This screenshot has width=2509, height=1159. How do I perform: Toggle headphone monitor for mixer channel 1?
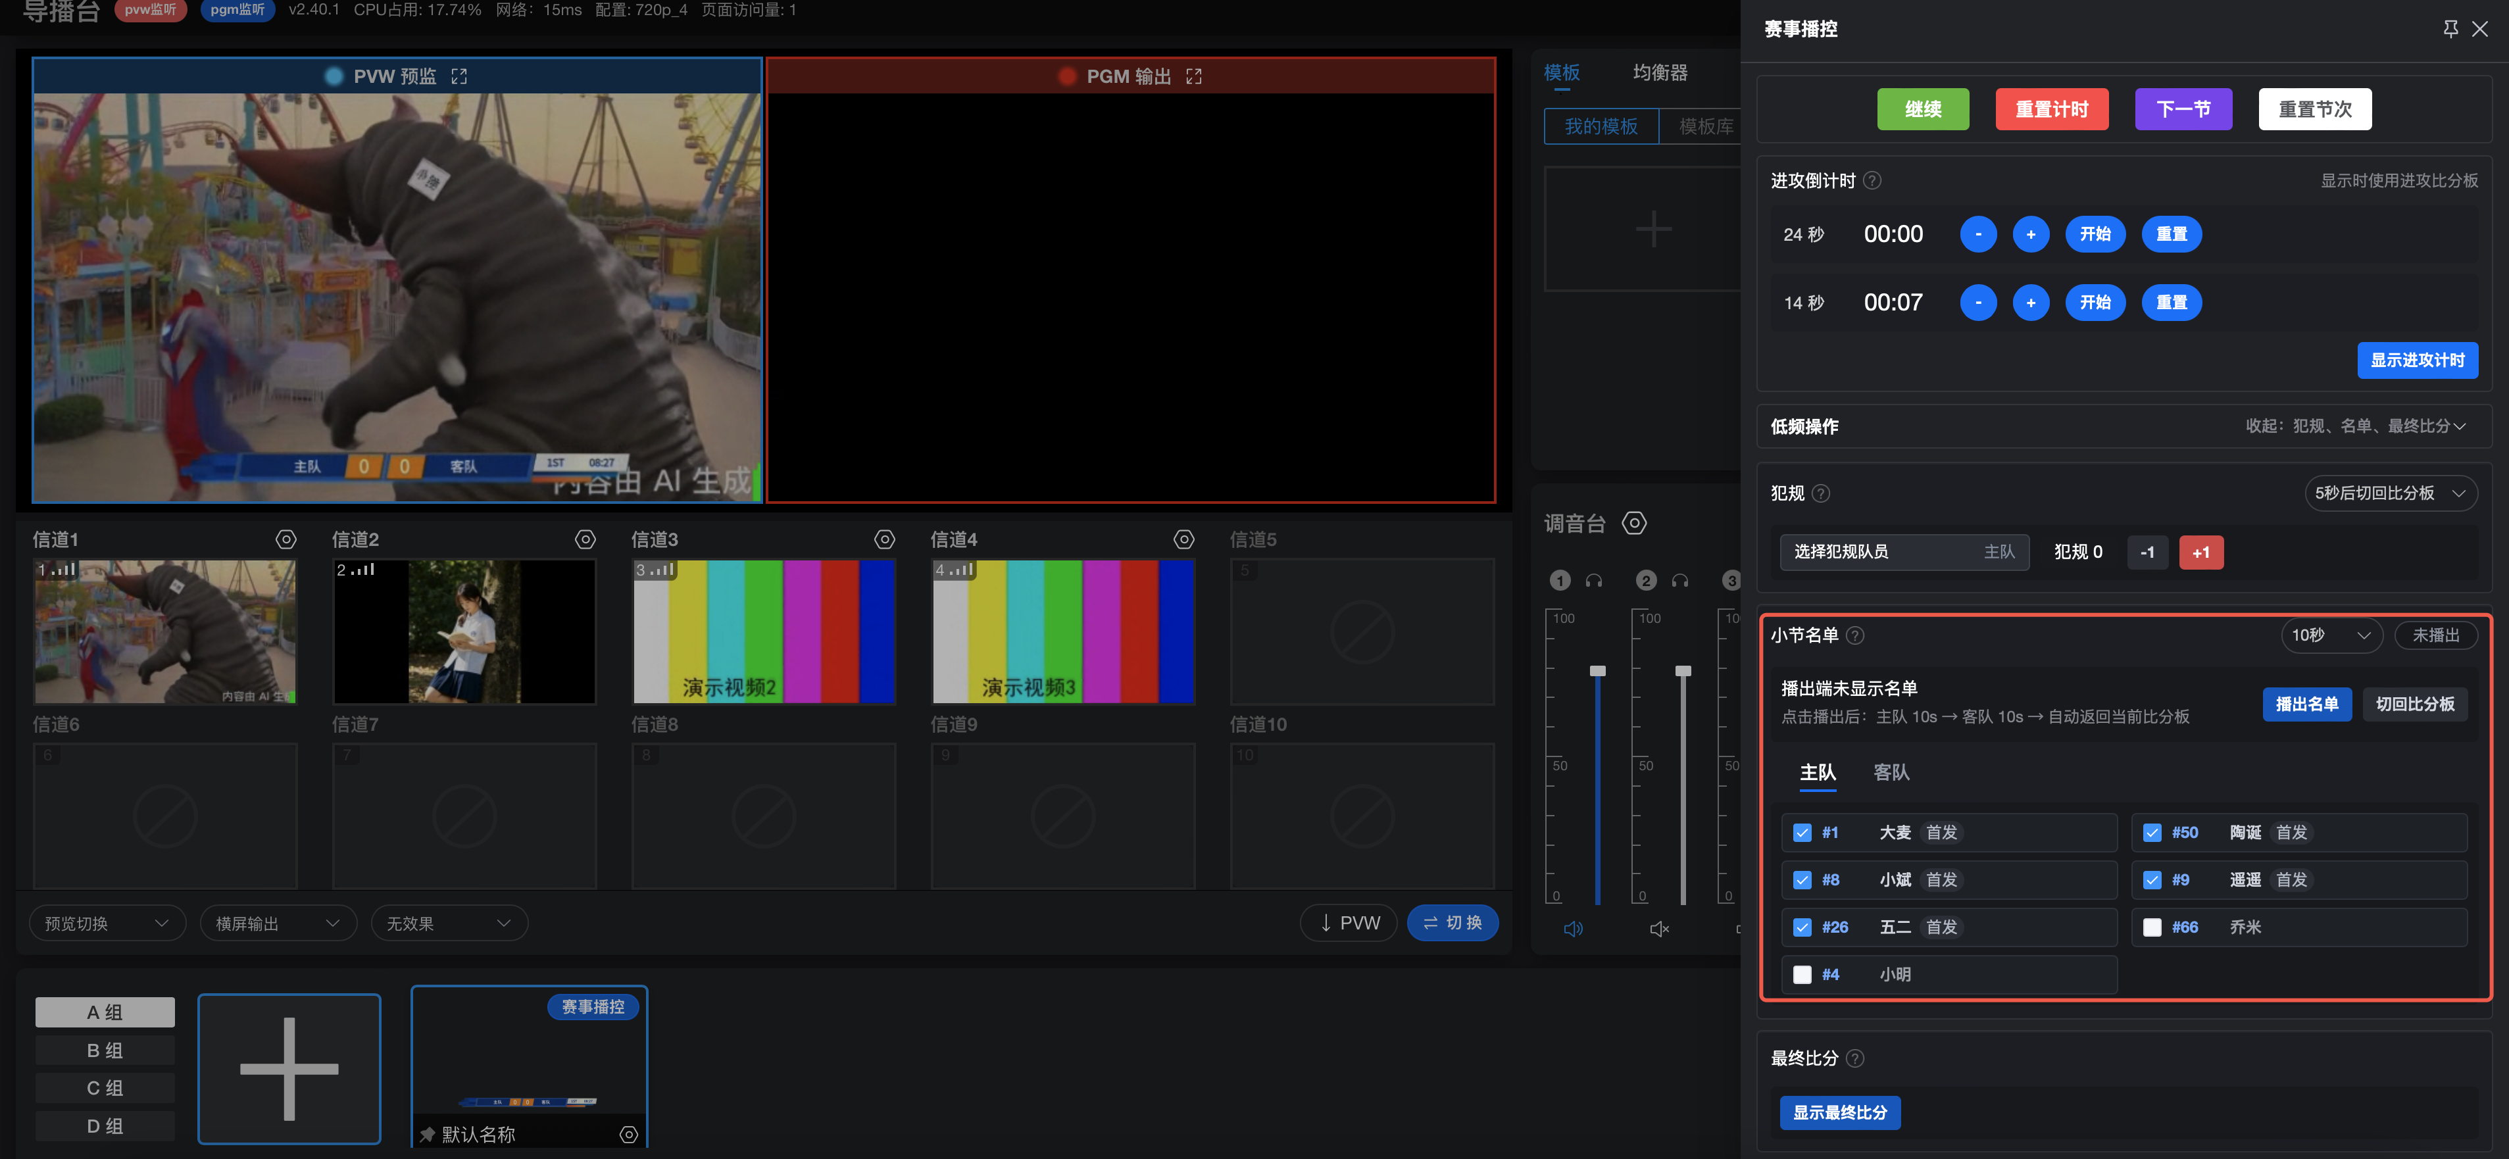1593,580
